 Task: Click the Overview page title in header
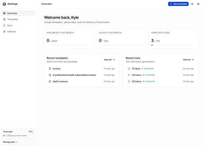(47, 4)
